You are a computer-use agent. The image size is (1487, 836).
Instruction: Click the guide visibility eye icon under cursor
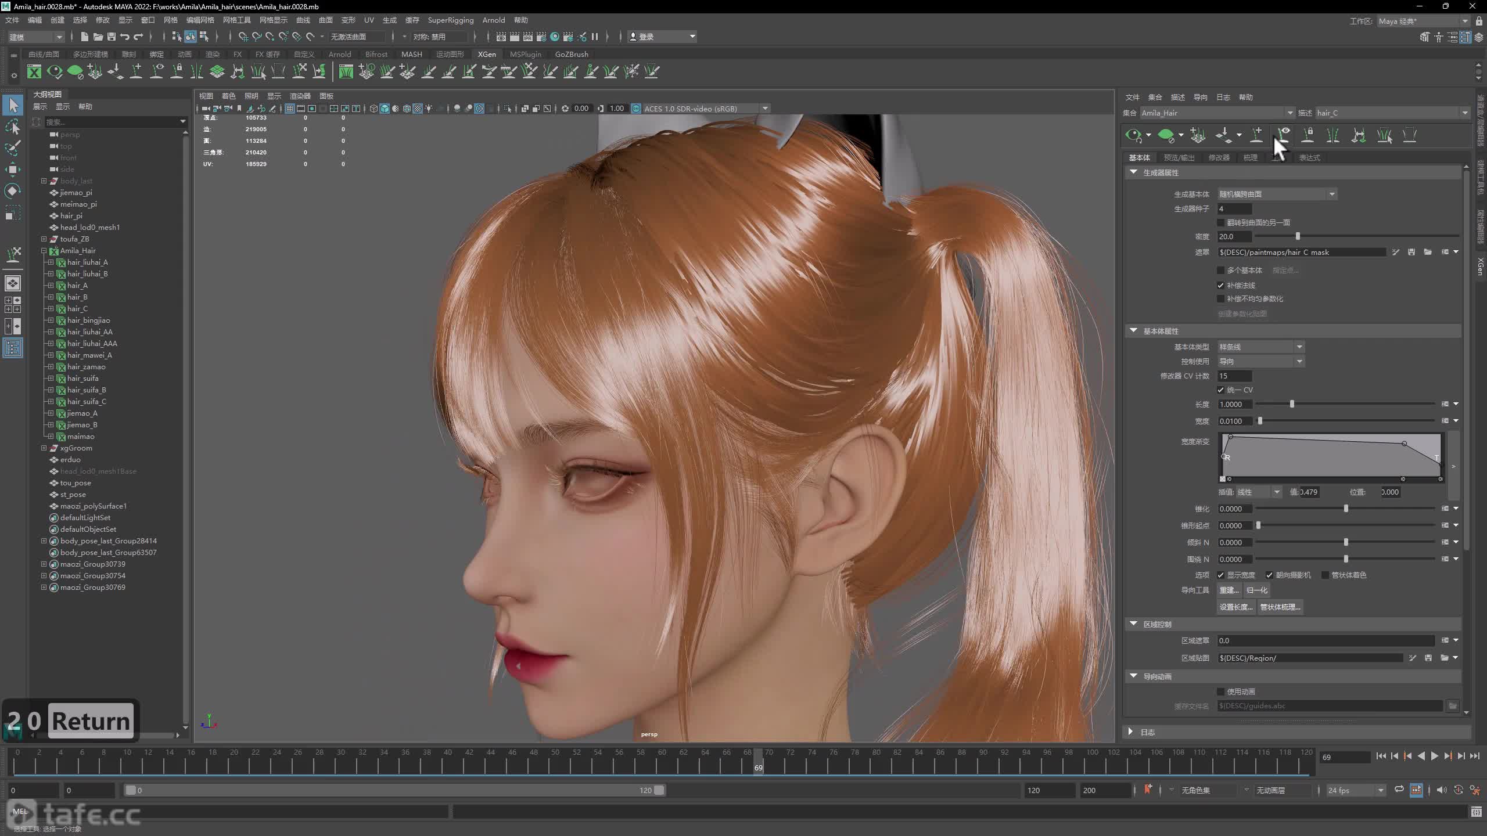1283,135
